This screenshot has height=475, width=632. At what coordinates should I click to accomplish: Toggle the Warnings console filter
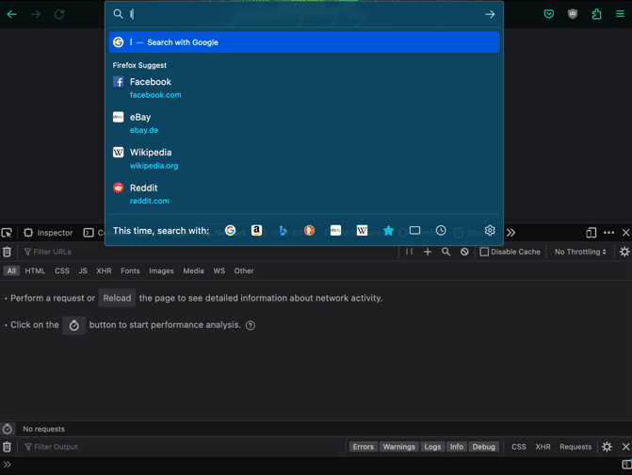398,447
